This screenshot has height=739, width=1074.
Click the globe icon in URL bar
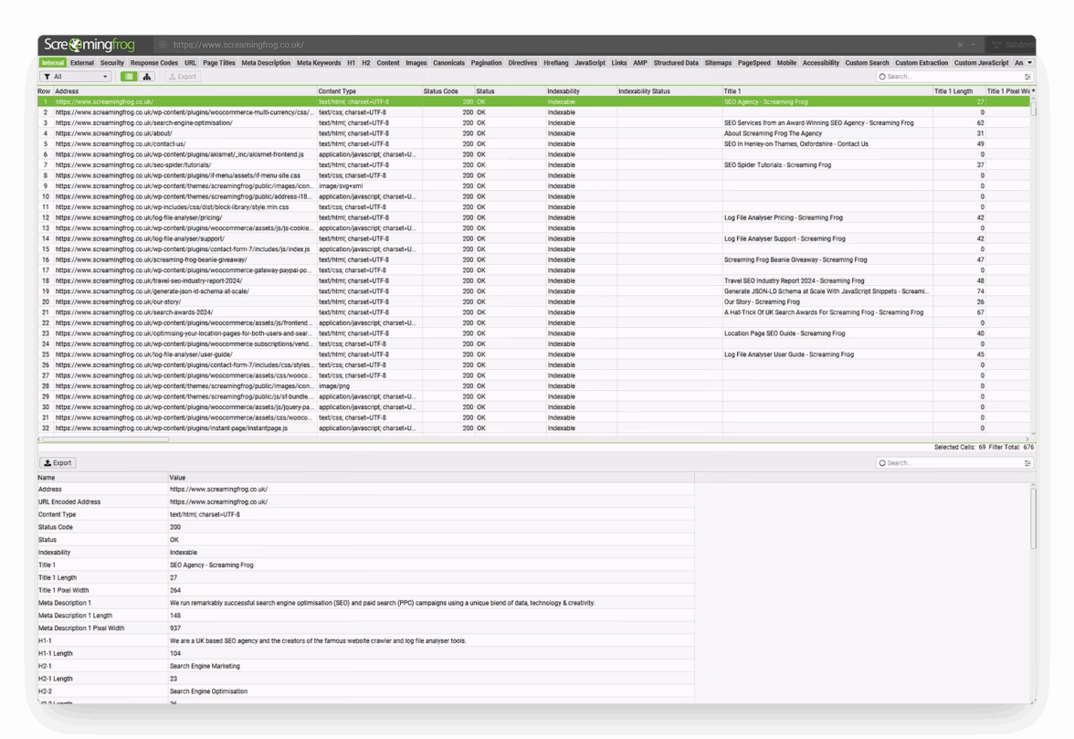[x=163, y=45]
